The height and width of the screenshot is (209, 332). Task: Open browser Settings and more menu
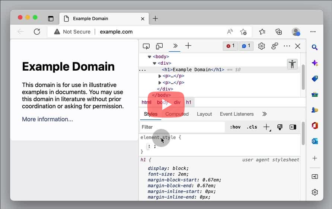coord(313,32)
